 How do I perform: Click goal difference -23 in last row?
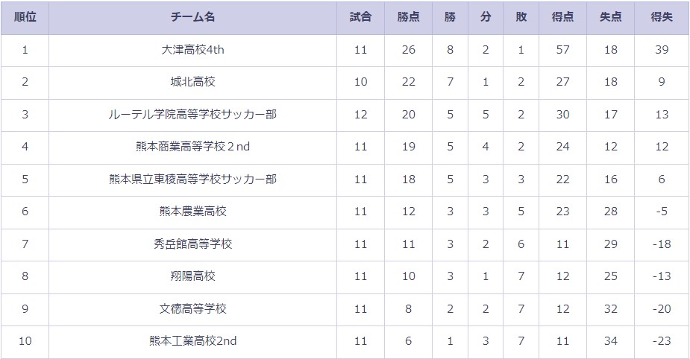(x=662, y=341)
